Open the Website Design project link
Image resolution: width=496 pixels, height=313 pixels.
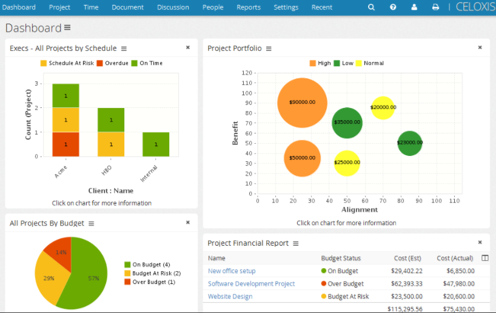click(x=230, y=296)
